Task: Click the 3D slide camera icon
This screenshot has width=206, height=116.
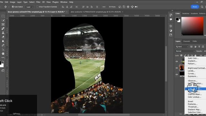Action: coord(132,7)
